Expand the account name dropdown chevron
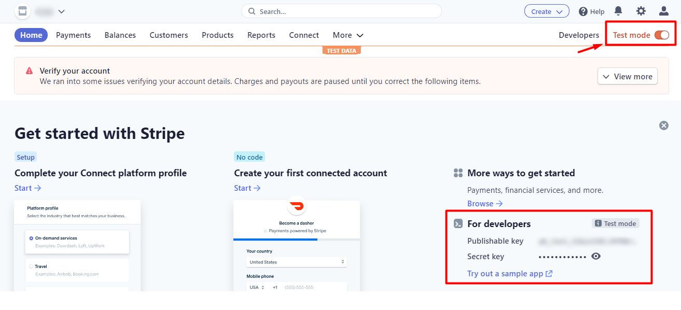The width and height of the screenshot is (681, 310). click(62, 11)
